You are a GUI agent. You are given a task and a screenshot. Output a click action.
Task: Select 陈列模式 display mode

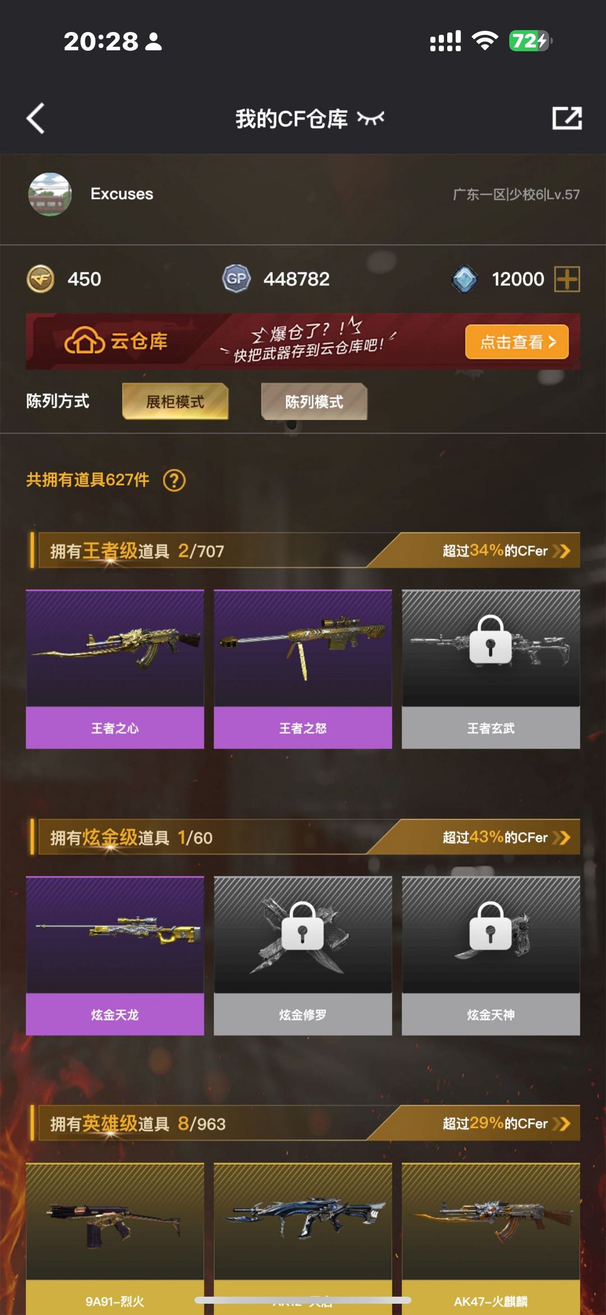314,402
